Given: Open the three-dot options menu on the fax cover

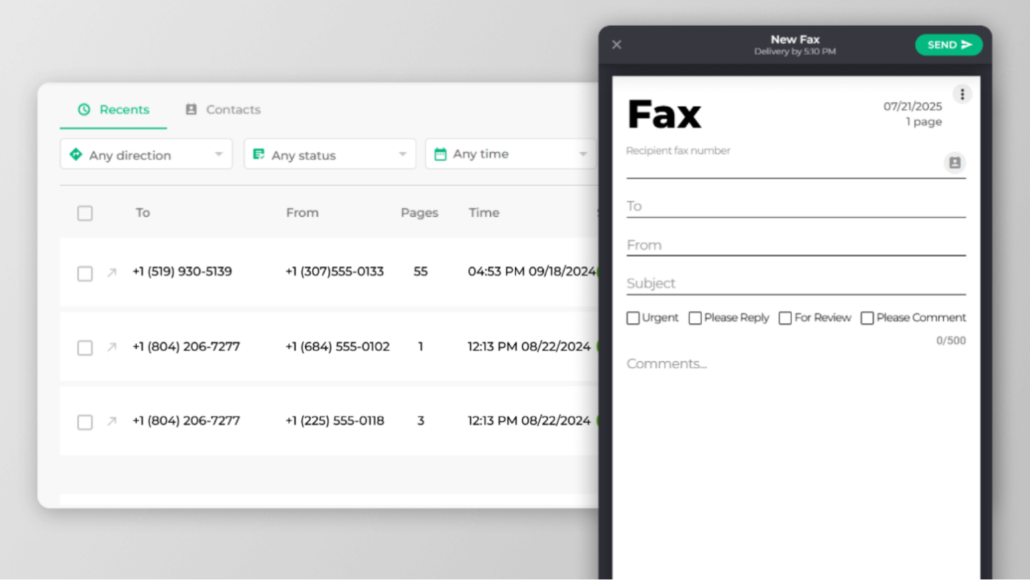Looking at the screenshot, I should pyautogui.click(x=962, y=94).
